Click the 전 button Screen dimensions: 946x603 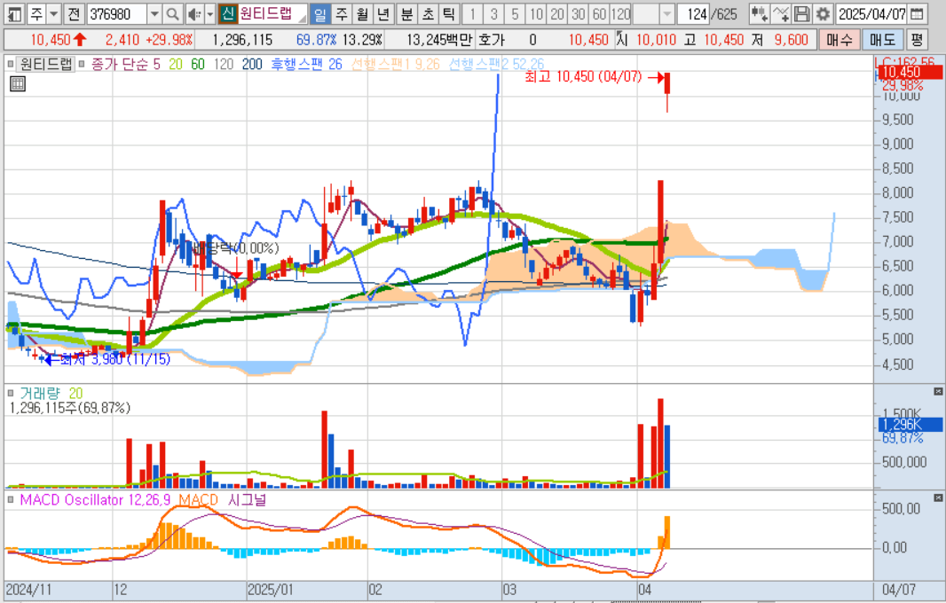(75, 13)
